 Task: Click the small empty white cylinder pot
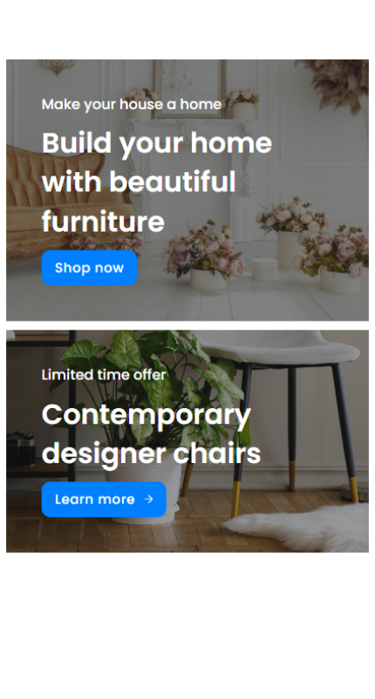pos(264,269)
